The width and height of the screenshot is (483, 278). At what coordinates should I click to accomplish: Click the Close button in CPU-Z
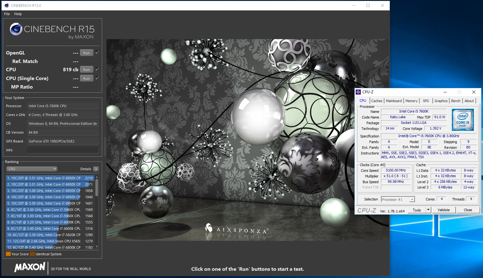tap(468, 210)
